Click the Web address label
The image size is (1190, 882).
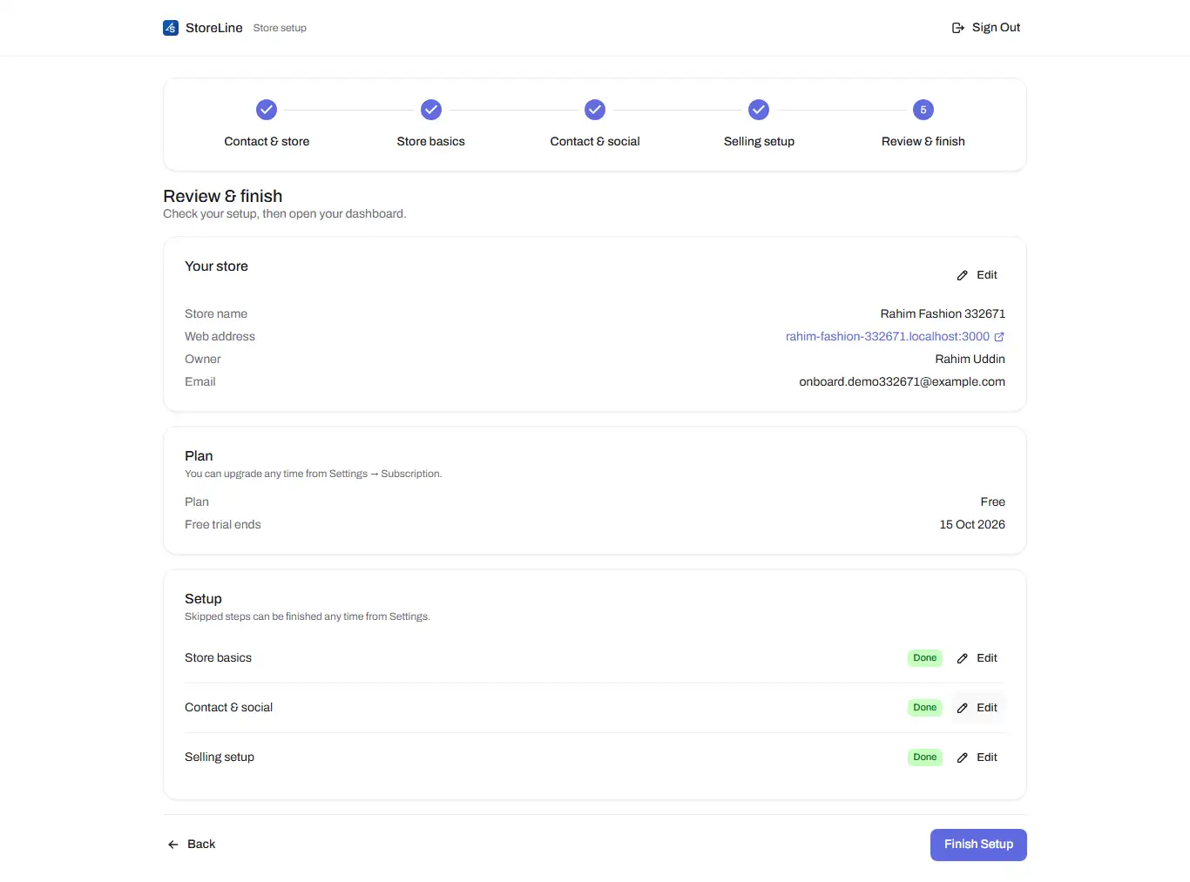[x=220, y=337]
